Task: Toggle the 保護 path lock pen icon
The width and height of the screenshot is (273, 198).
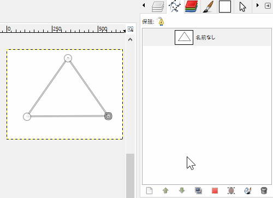Action: (161, 21)
